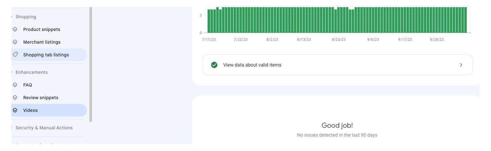Open View data about valid items

(x=337, y=65)
